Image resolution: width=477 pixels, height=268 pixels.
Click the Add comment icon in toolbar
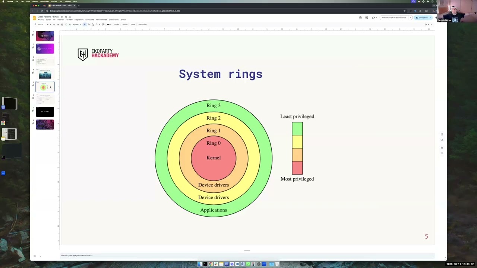pos(103,25)
